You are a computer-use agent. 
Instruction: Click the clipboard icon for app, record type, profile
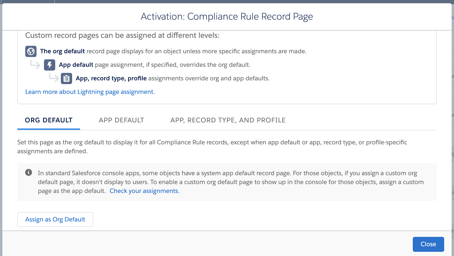(x=66, y=78)
